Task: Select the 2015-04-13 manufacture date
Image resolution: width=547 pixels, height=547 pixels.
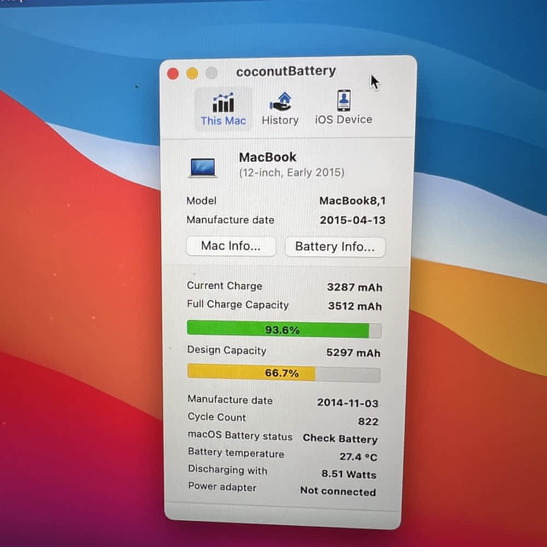Action: pyautogui.click(x=352, y=220)
